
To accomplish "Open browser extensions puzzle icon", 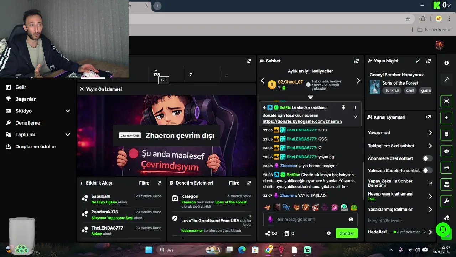I will tap(423, 19).
